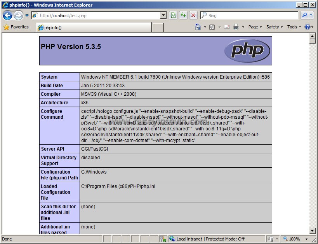Image resolution: width=318 pixels, height=244 pixels.
Task: Click the Back navigation arrow
Action: point(7,16)
